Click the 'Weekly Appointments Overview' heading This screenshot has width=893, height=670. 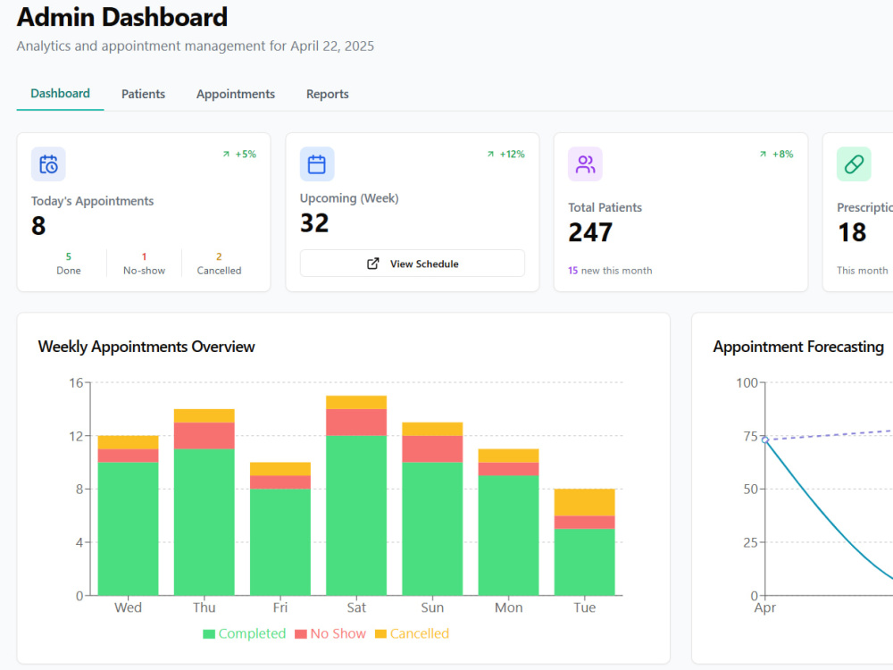pos(146,347)
